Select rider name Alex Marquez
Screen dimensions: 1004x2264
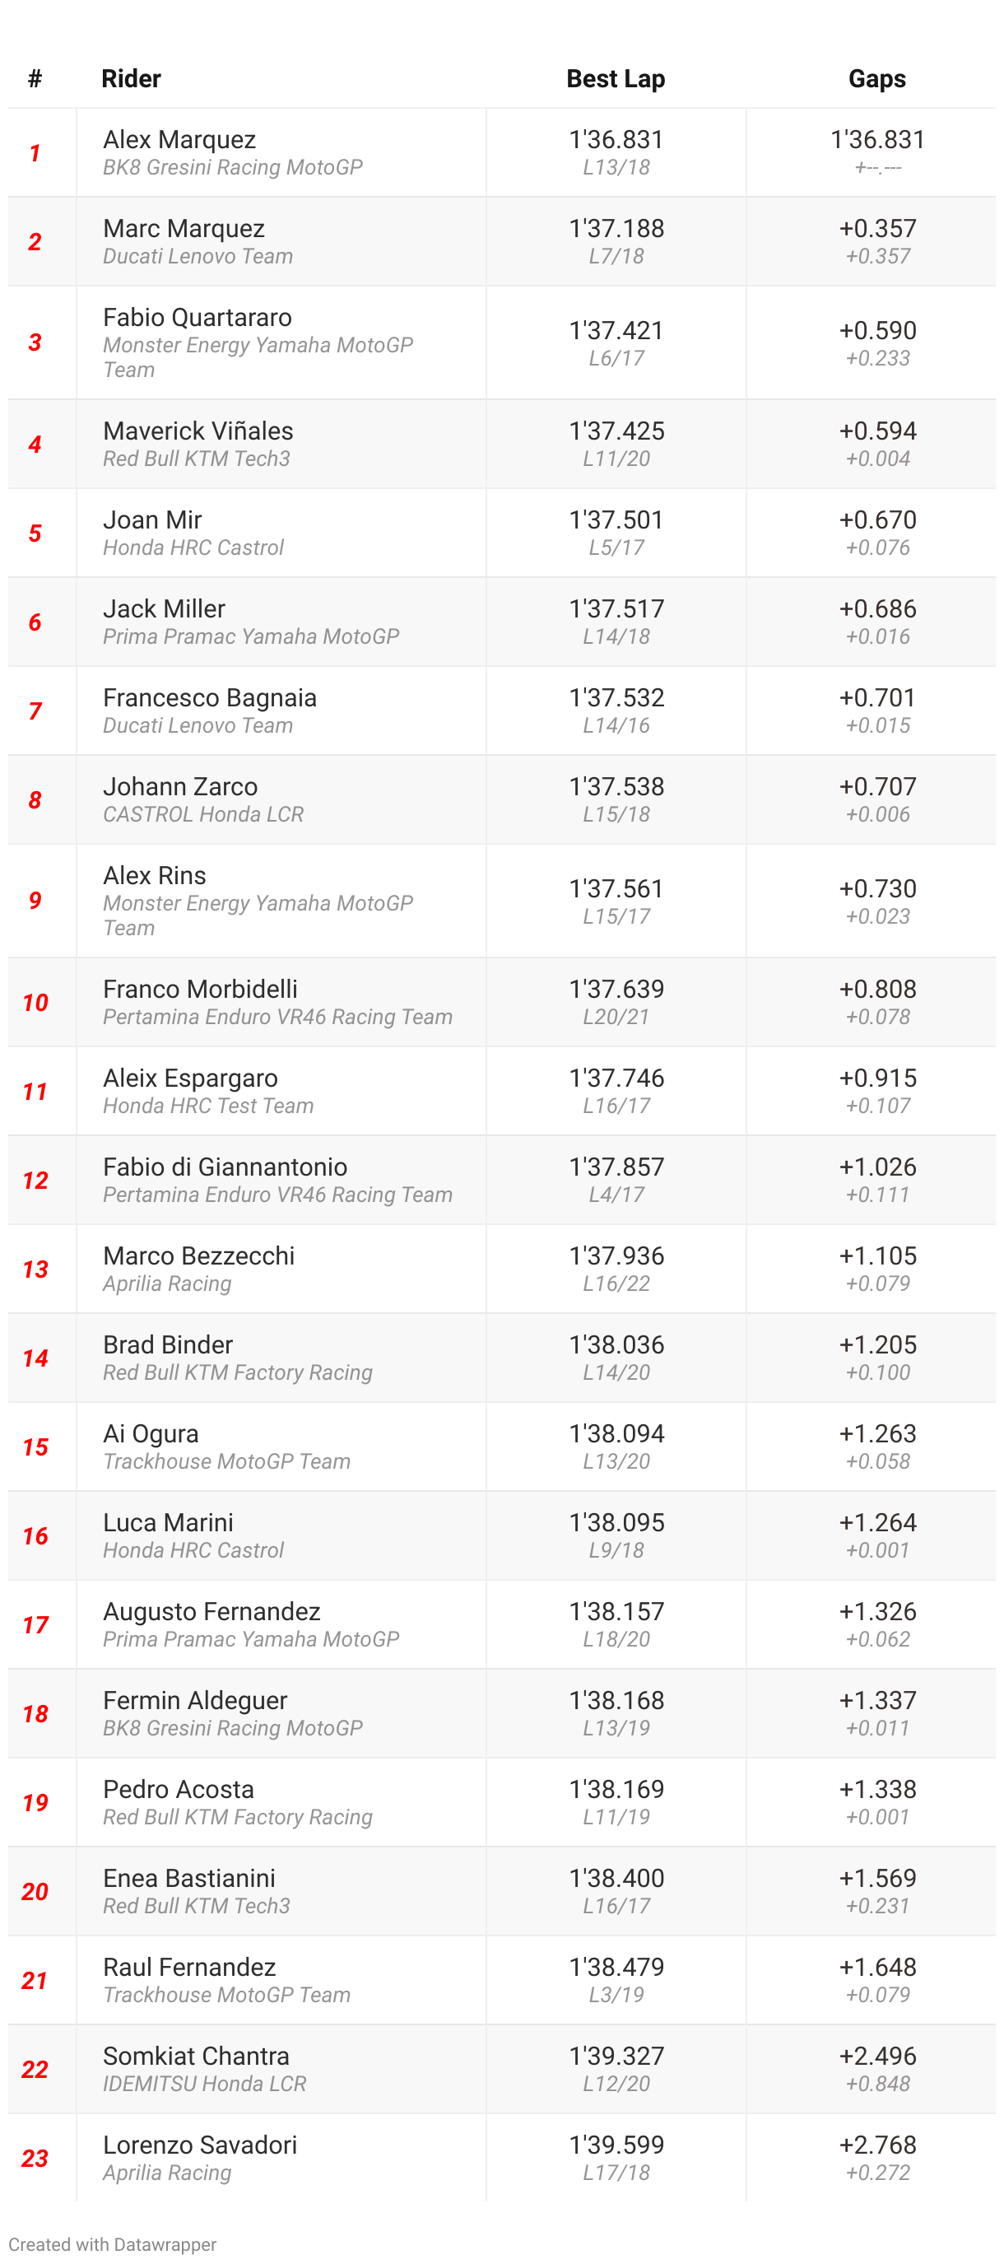[179, 140]
